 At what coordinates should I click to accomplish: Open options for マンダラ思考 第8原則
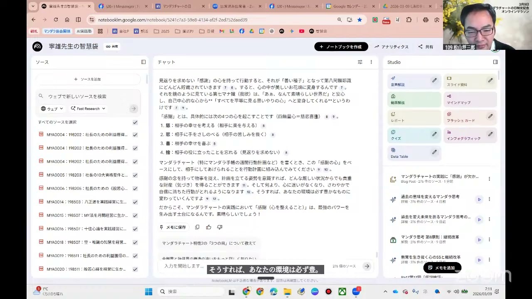[489, 240]
